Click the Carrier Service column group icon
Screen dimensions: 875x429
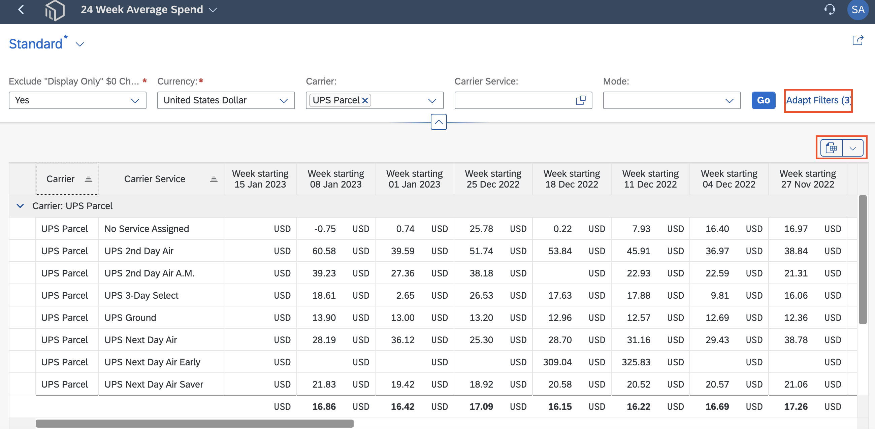pos(214,179)
